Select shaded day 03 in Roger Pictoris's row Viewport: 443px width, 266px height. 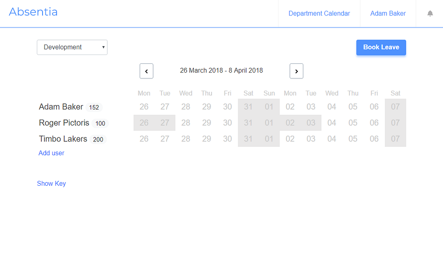311,123
